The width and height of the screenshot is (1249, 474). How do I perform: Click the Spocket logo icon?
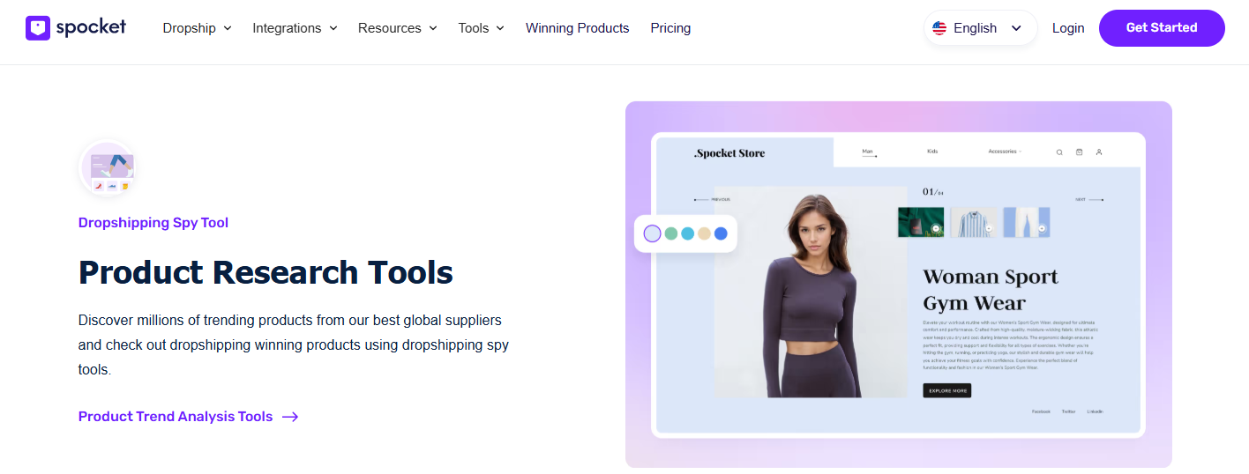[38, 27]
